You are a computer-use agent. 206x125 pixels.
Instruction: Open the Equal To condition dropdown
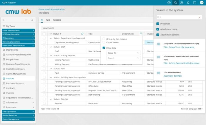123,53
